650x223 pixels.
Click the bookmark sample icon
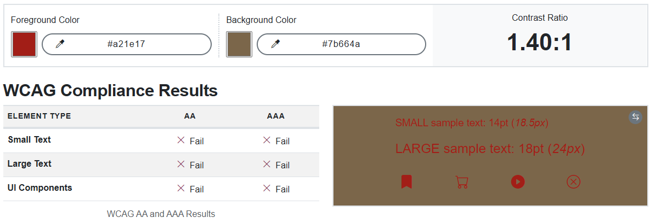pyautogui.click(x=406, y=181)
